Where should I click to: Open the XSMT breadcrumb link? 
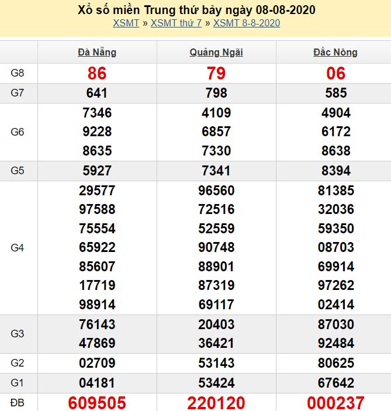point(126,23)
